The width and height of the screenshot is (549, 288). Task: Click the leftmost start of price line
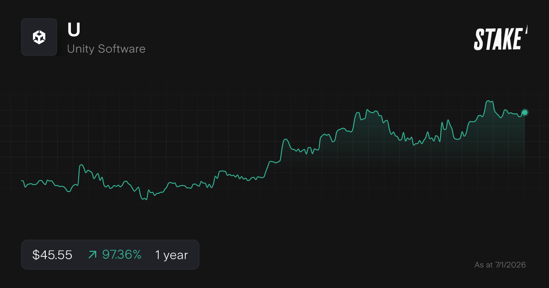tap(22, 181)
